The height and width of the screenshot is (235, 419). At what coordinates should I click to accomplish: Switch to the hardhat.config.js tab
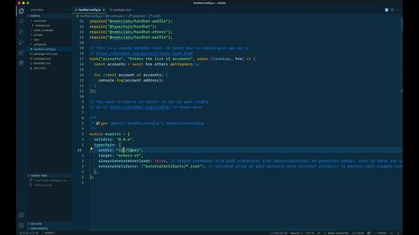point(90,10)
